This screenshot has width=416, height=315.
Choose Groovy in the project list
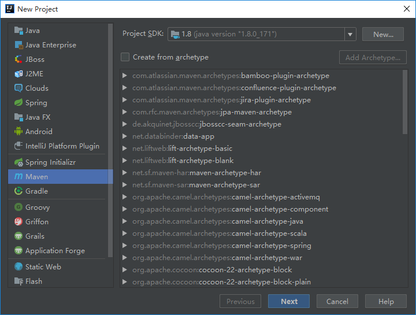pyautogui.click(x=38, y=207)
